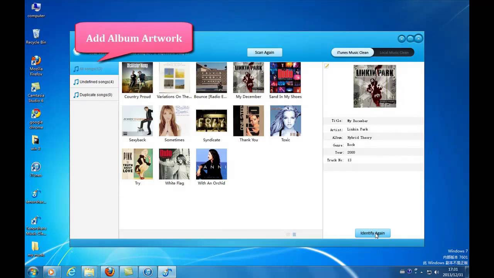494x278 pixels.
Task: Select the Sand In My Shoes cover
Action: click(x=285, y=78)
